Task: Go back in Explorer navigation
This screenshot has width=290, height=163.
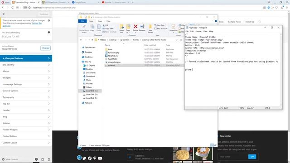Action: (x=81, y=40)
